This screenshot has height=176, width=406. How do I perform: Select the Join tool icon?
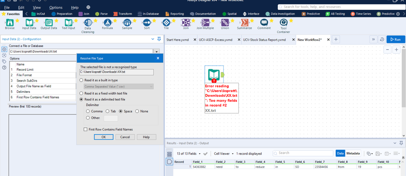(186, 23)
